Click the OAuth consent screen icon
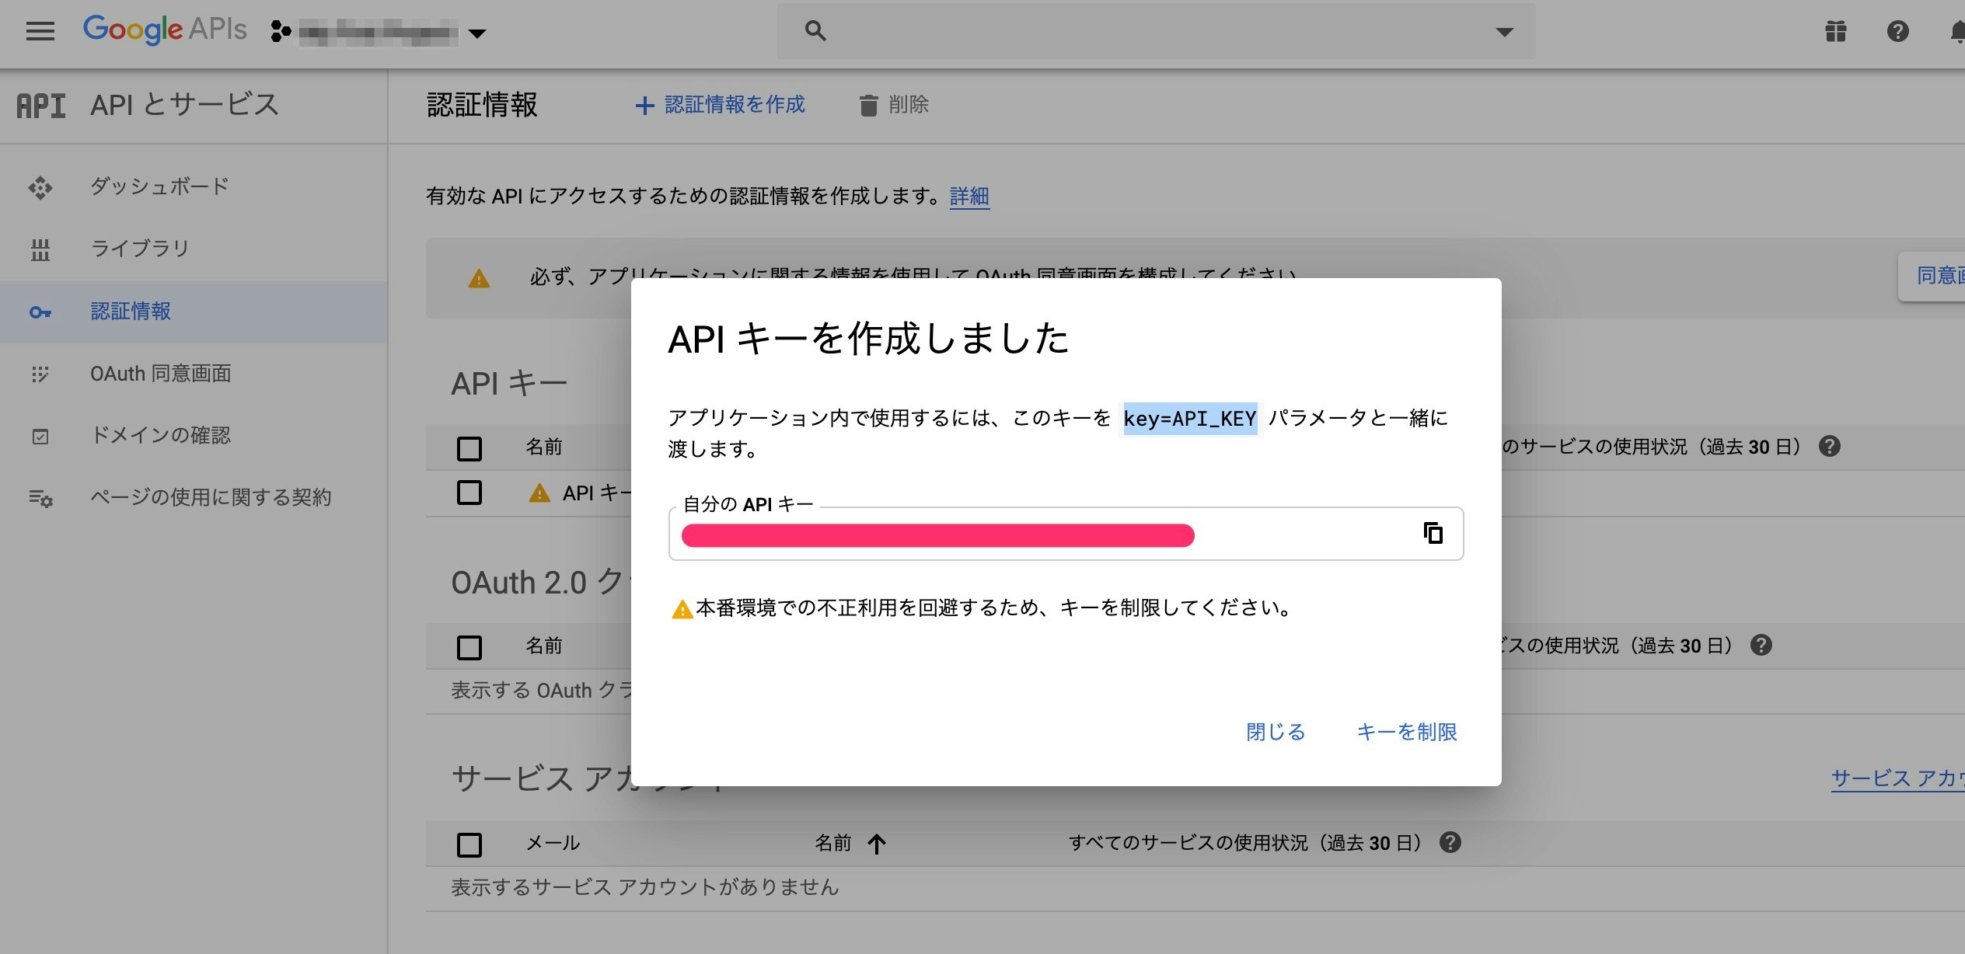Image resolution: width=1965 pixels, height=954 pixels. pyautogui.click(x=40, y=374)
